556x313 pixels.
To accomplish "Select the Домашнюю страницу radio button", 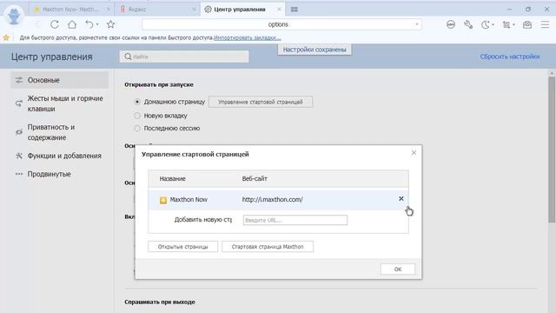I will tap(137, 102).
